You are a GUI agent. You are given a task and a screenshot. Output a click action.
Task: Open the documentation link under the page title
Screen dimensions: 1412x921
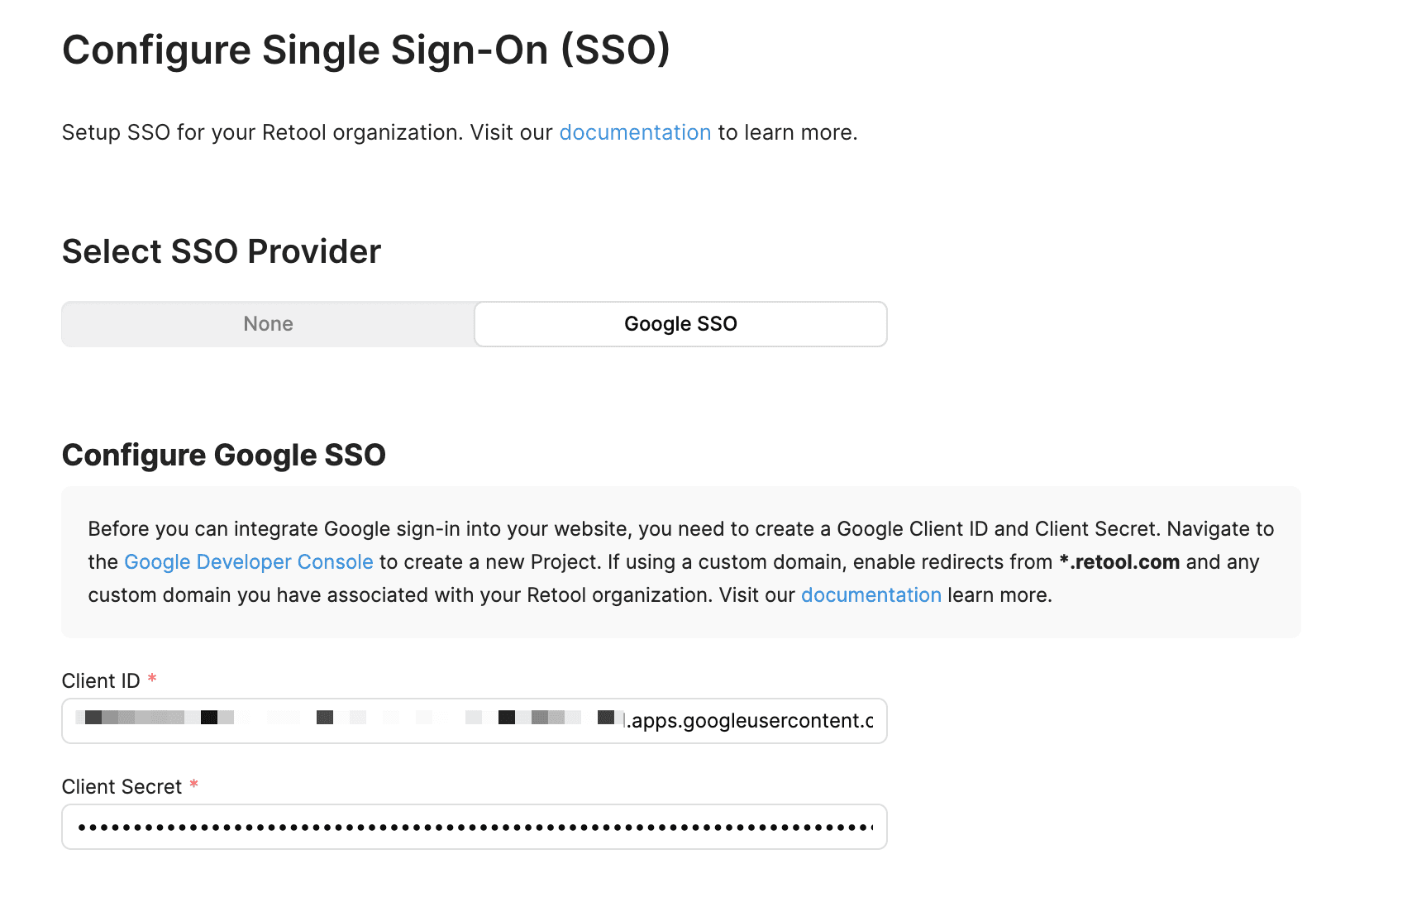(635, 133)
